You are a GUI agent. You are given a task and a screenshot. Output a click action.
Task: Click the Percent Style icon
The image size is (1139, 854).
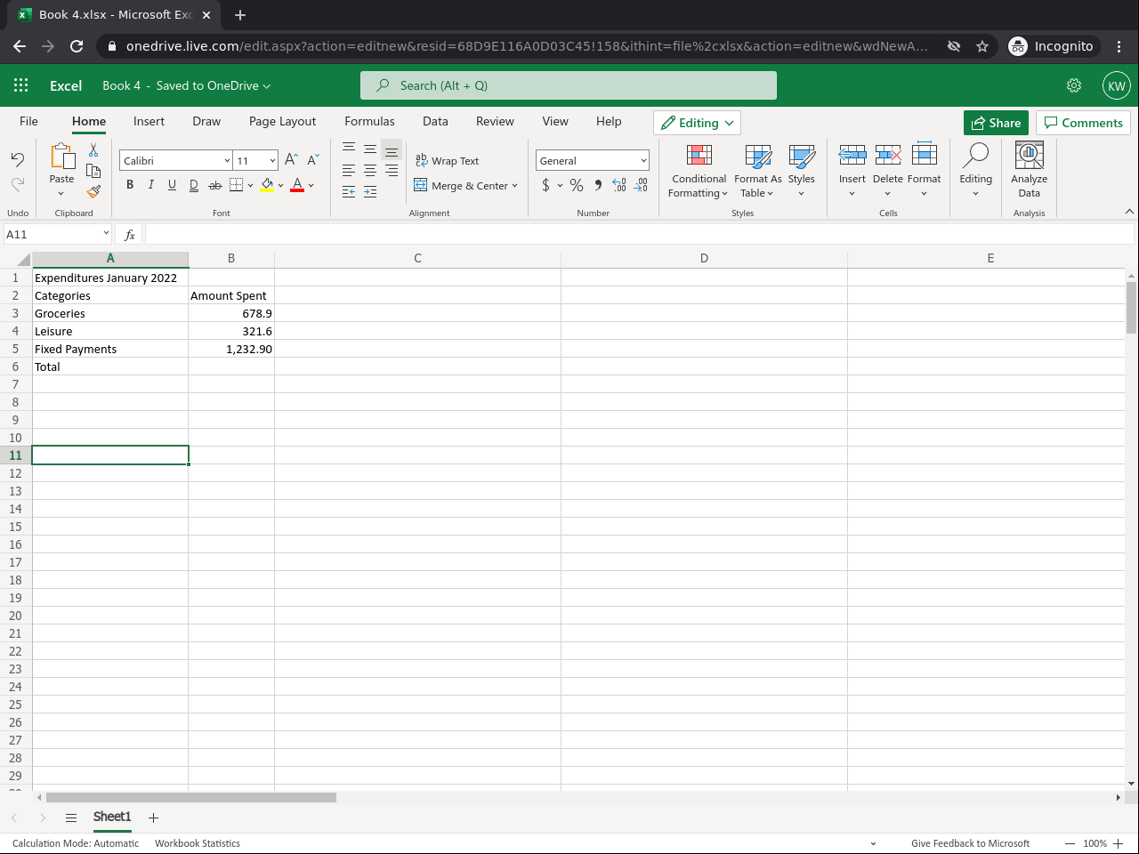click(x=577, y=185)
